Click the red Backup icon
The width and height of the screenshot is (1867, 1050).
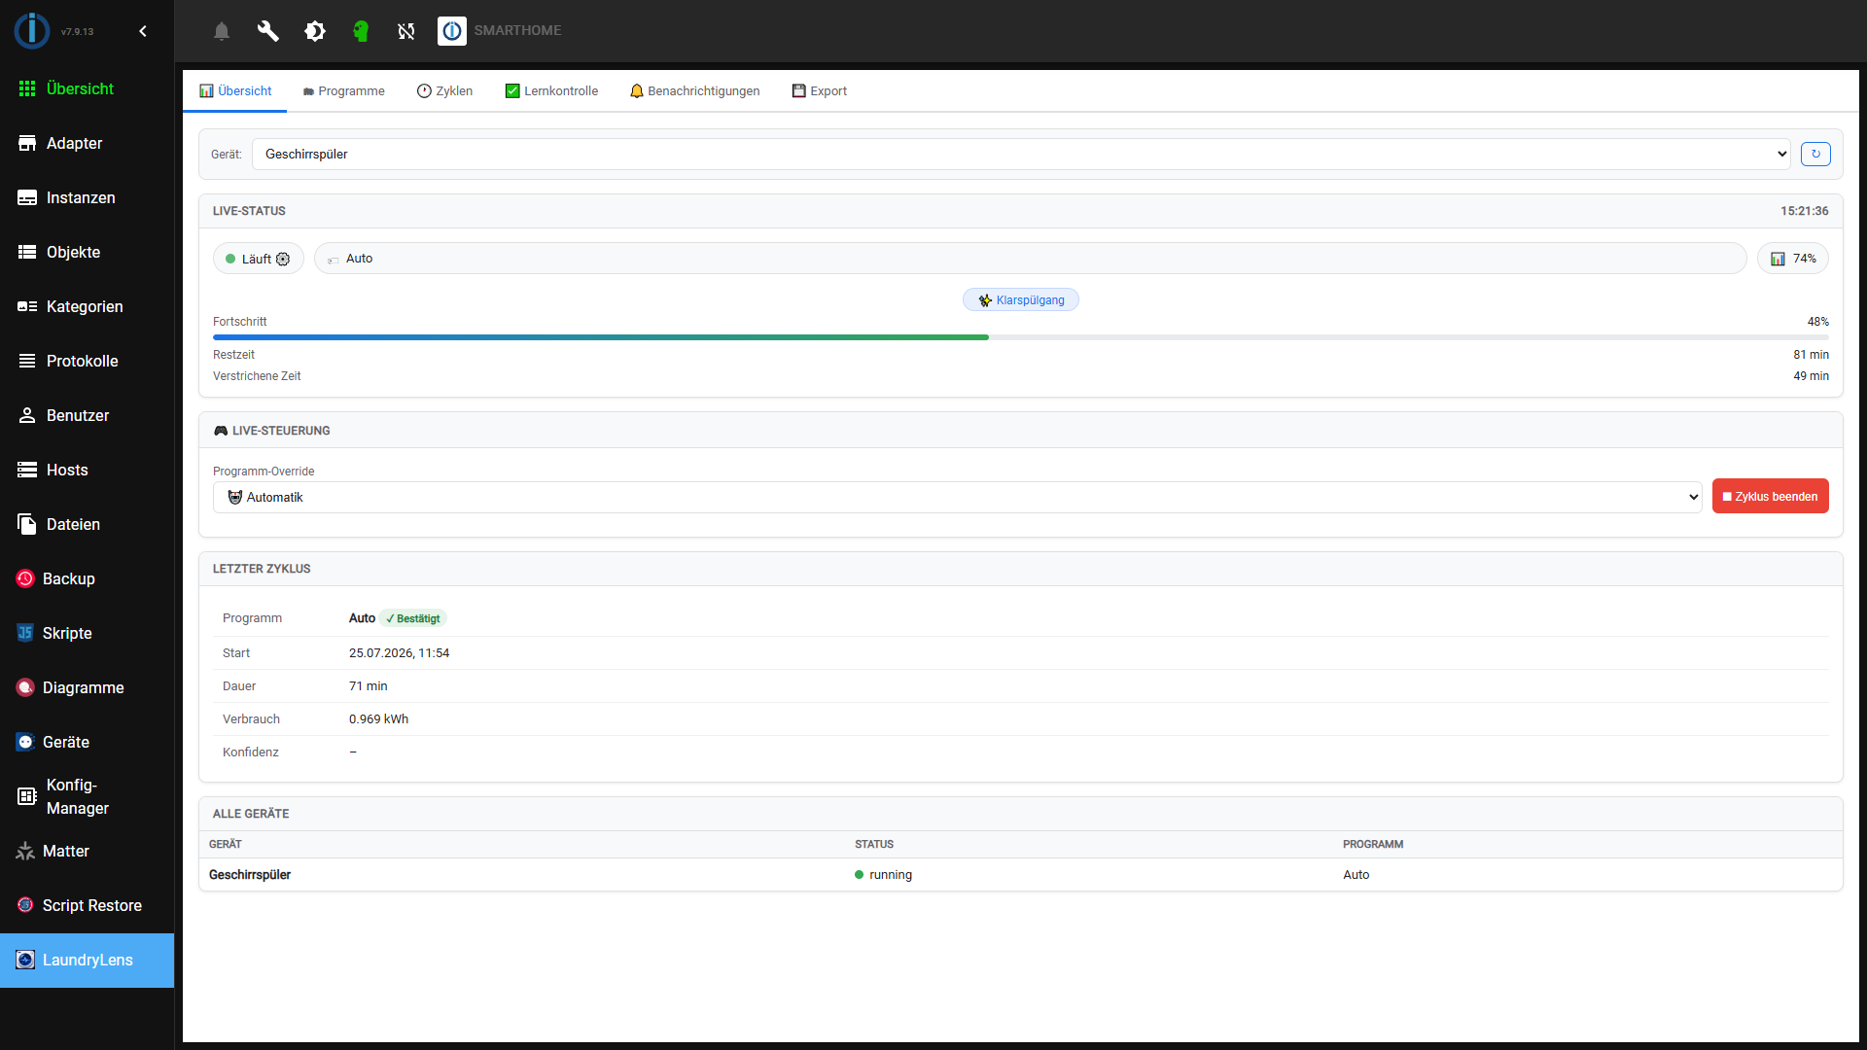25,578
